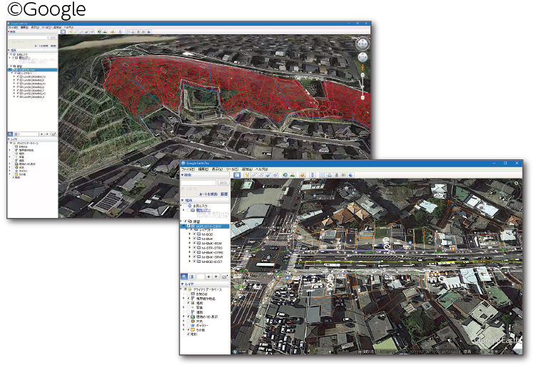536x368 pixels.
Task: Click Record a Tour in front window toolbar
Action: 275,175
